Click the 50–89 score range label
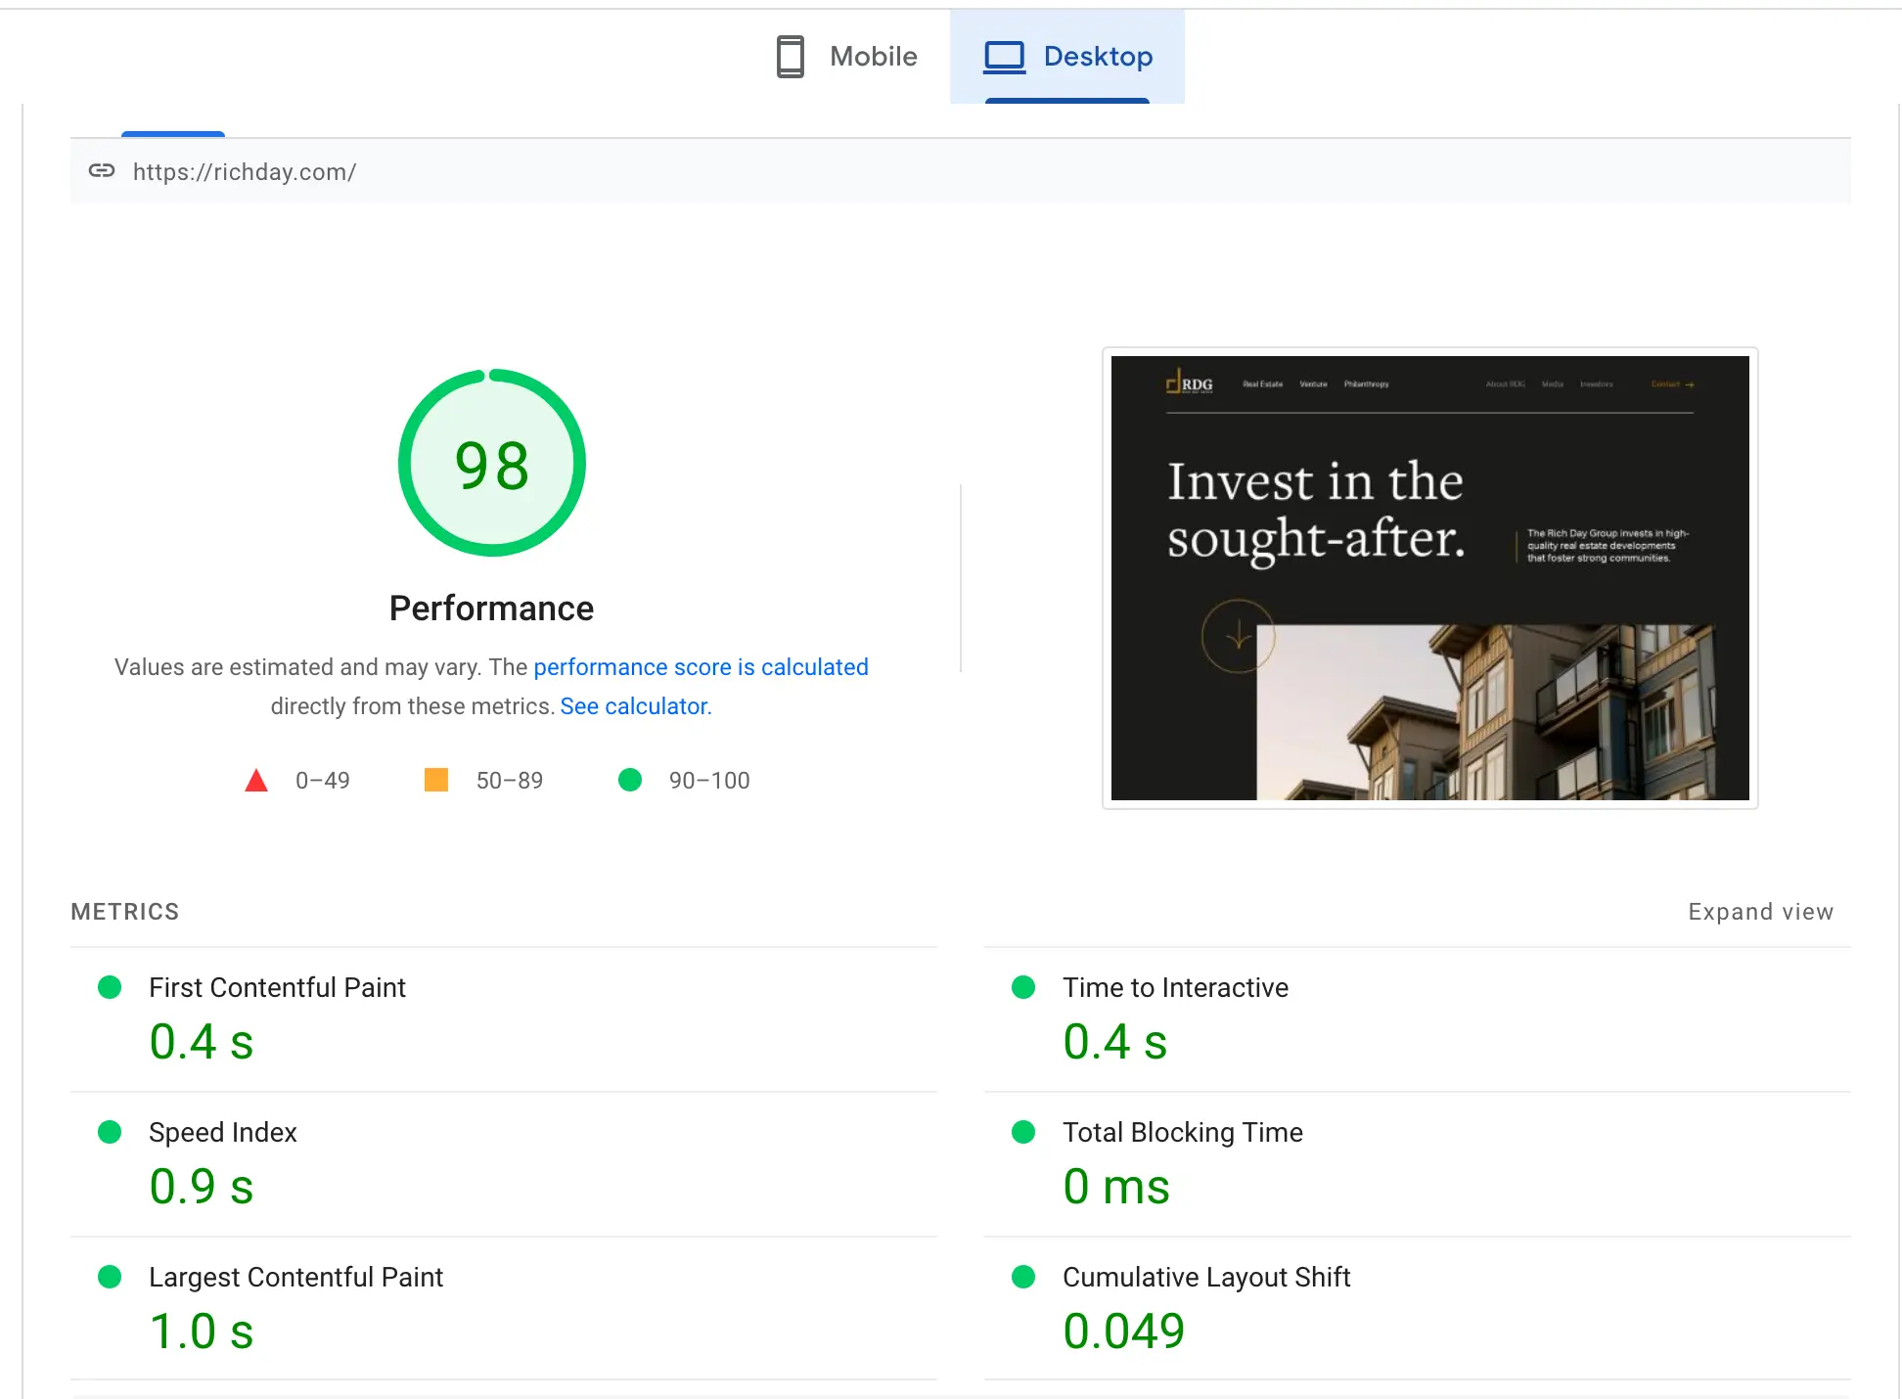Image resolution: width=1902 pixels, height=1399 pixels. (510, 781)
